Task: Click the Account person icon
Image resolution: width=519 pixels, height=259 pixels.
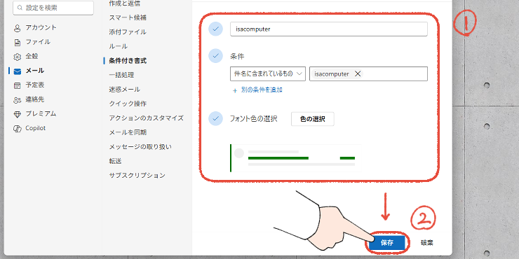Action: pyautogui.click(x=18, y=28)
